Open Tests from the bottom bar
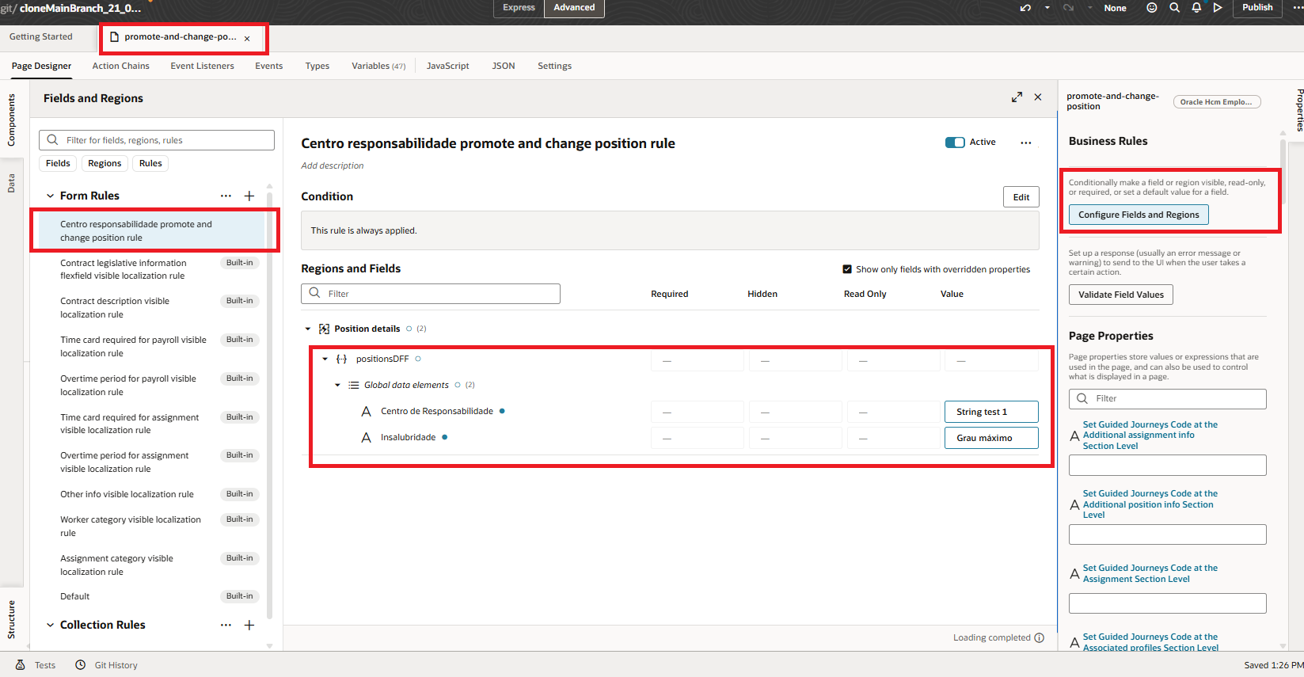 pos(36,665)
